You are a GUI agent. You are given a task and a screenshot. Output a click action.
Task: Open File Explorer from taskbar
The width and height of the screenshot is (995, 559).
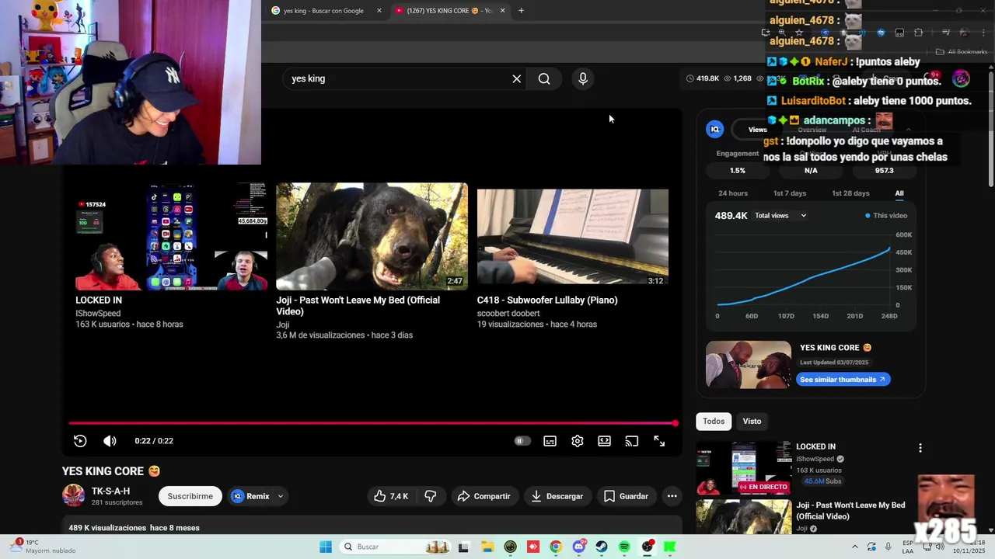(x=487, y=547)
